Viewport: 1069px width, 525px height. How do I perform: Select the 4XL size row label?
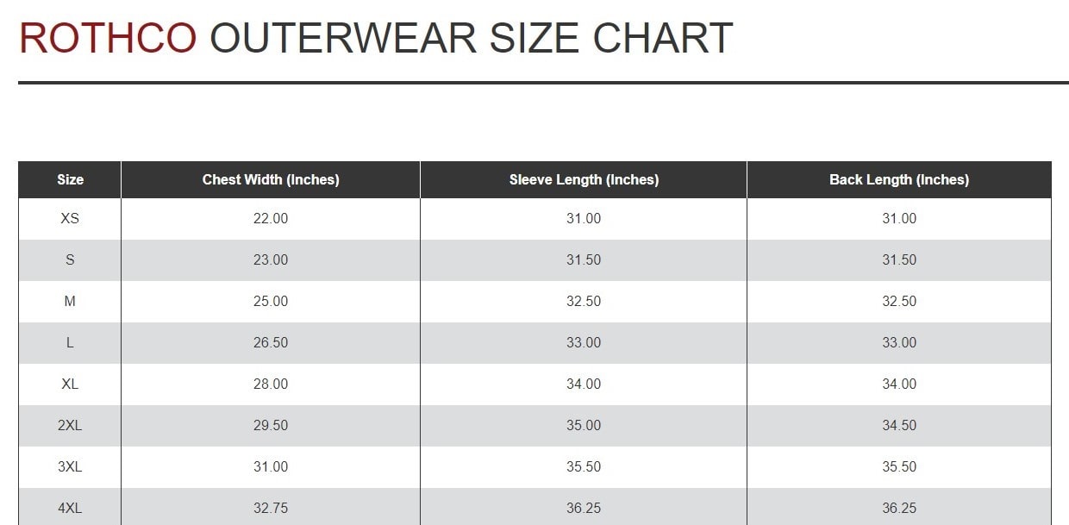coord(70,509)
